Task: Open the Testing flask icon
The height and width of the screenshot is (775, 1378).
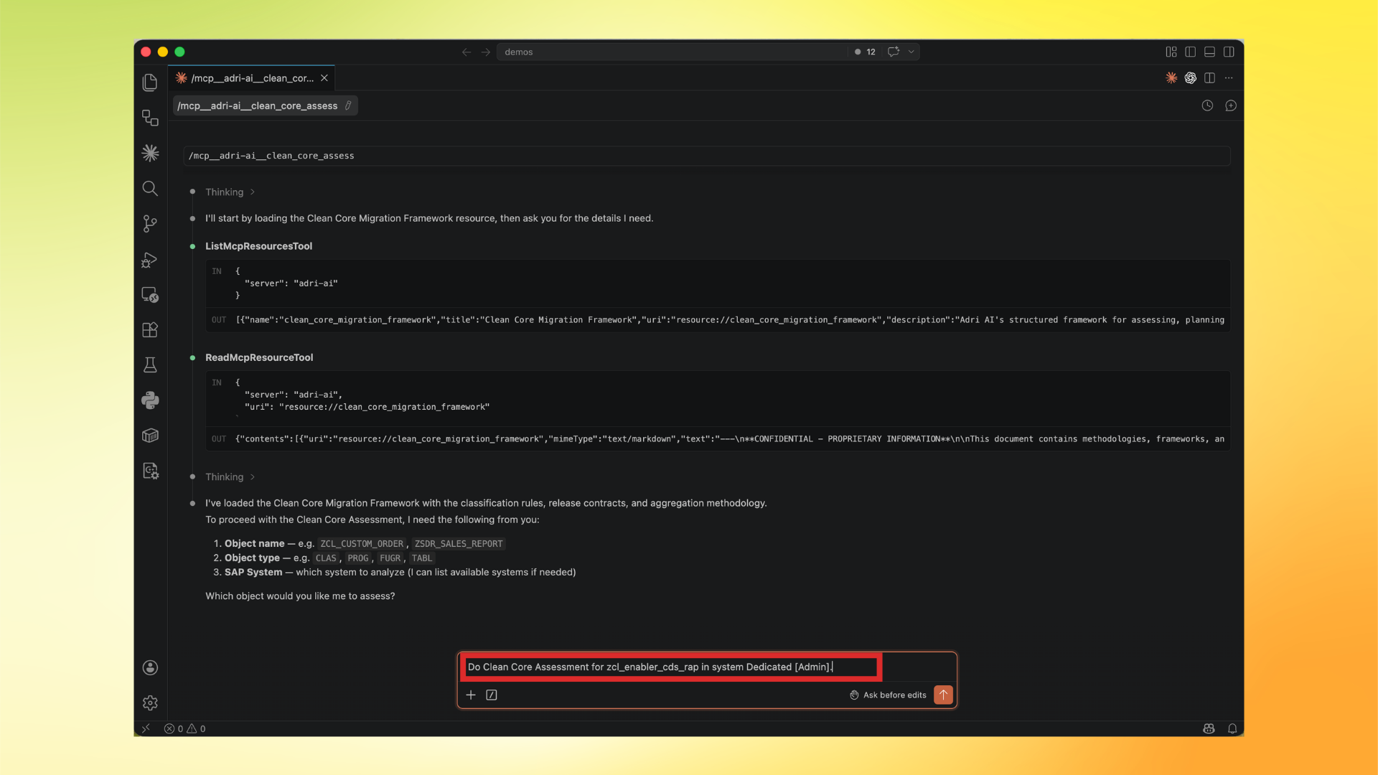Action: click(150, 365)
